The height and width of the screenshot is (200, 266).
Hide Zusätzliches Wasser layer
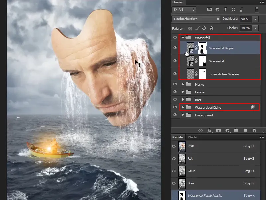pos(175,74)
